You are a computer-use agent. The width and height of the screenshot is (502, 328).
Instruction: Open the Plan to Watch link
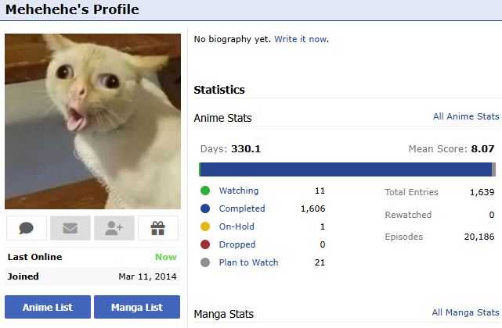249,262
